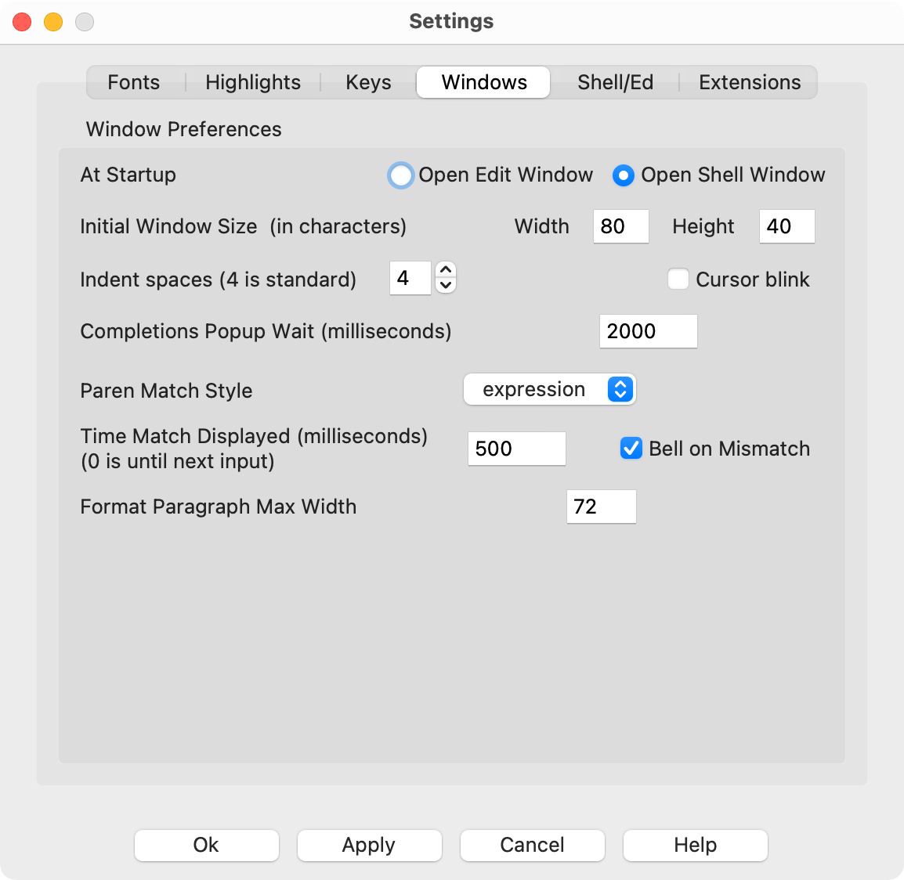Open Help for window preferences
Viewport: 904px width, 880px height.
(x=695, y=846)
